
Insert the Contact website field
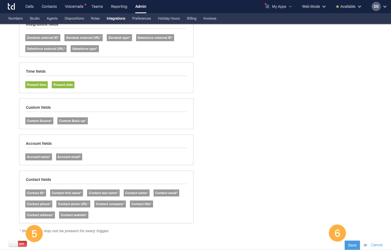[74, 215]
